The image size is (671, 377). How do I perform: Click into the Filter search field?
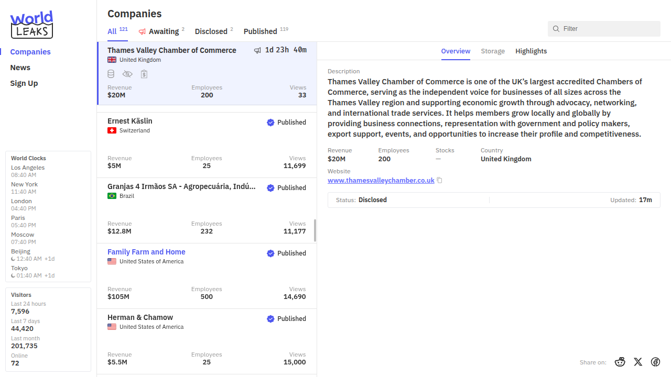(x=608, y=29)
